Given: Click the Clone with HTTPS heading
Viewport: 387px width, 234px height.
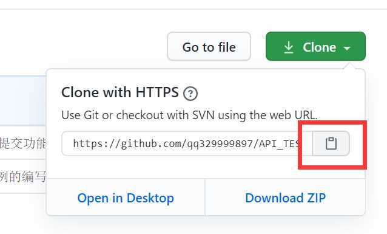Looking at the screenshot, I should coord(120,92).
